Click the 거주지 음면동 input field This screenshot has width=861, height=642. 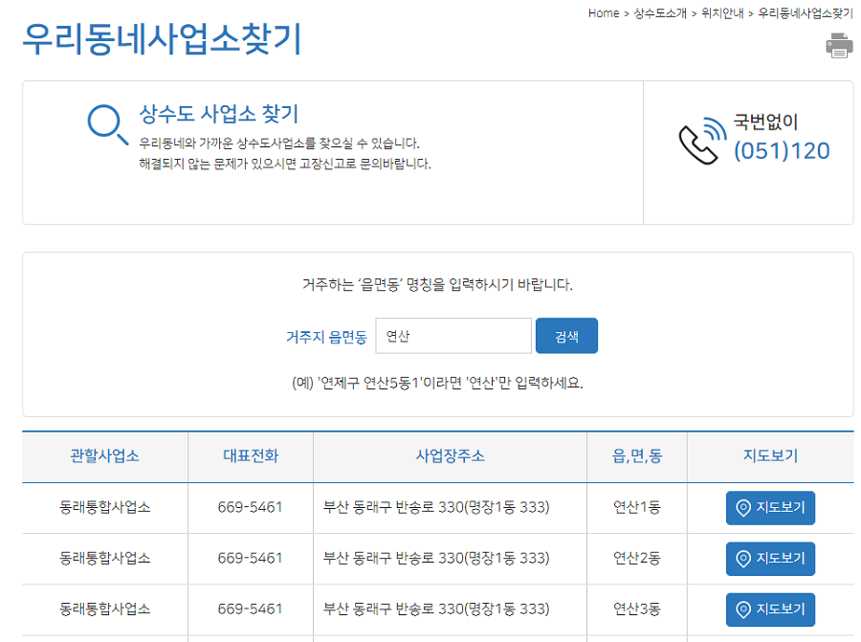click(453, 336)
